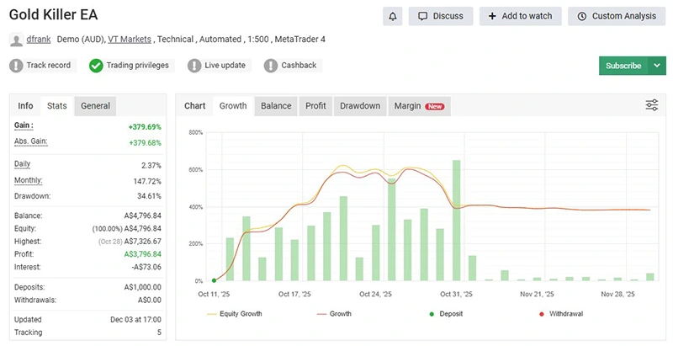Open chart settings sliders icon
The height and width of the screenshot is (346, 673).
click(x=652, y=105)
